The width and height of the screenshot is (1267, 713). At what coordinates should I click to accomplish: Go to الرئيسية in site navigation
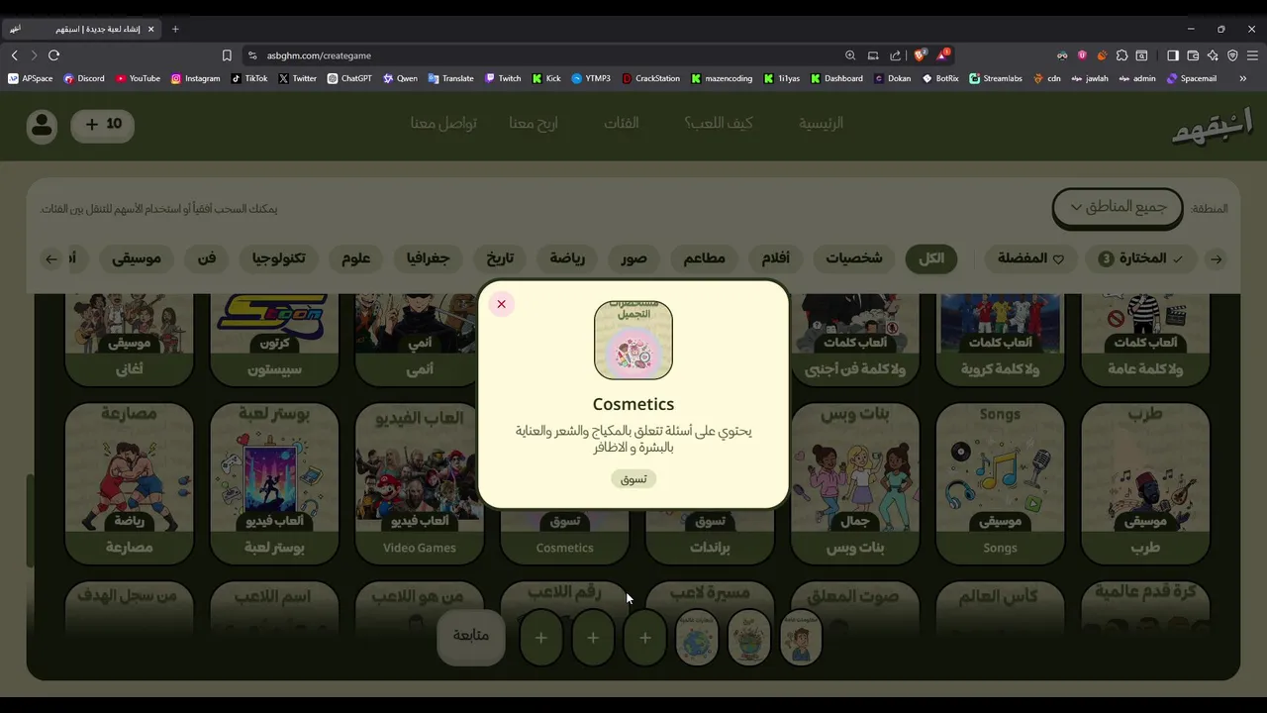pyautogui.click(x=821, y=124)
